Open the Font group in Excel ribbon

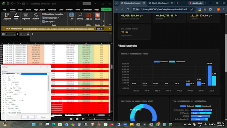(16, 17)
